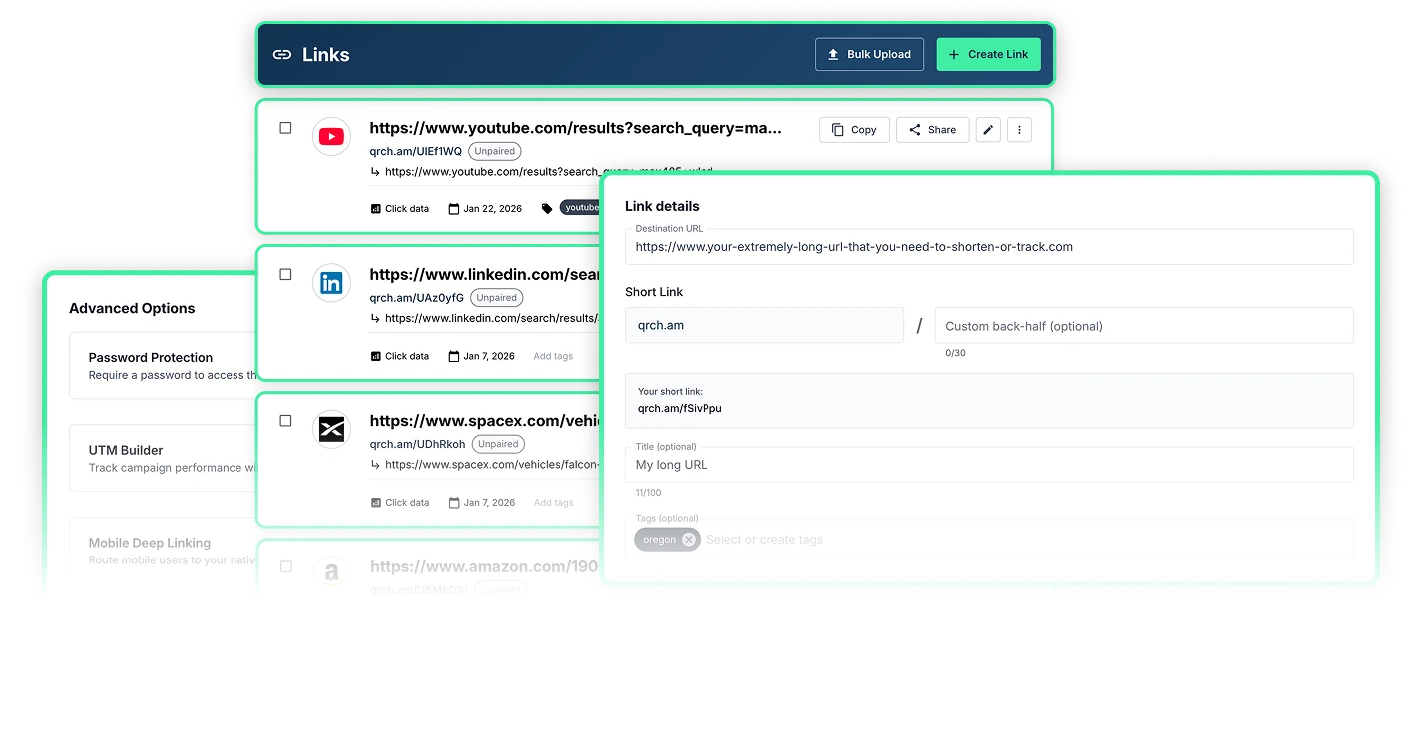Click the youtube tag chip
Image resolution: width=1414 pixels, height=745 pixels.
[580, 208]
